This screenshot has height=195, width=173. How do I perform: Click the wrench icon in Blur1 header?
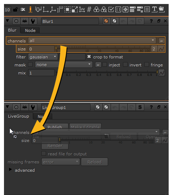click(x=33, y=21)
